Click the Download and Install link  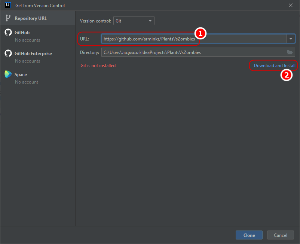coord(275,66)
